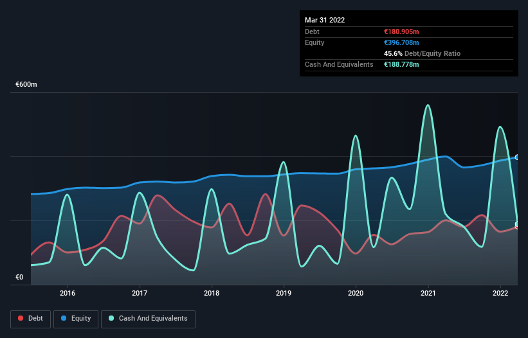Viewport: 528px width, 338px height.
Task: Select the 2017 x-axis label
Action: point(140,293)
